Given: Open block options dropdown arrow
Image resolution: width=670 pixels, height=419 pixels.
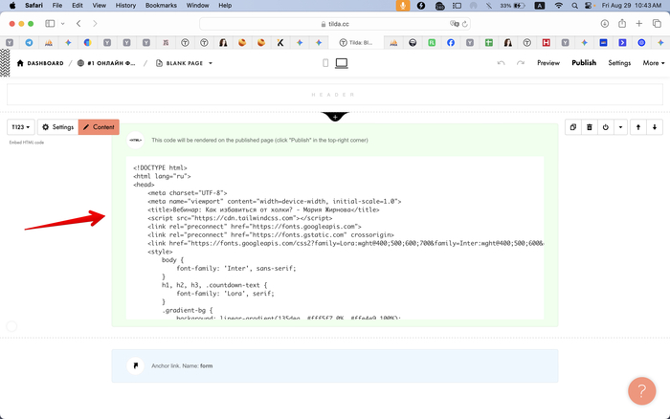Looking at the screenshot, I should coord(620,126).
